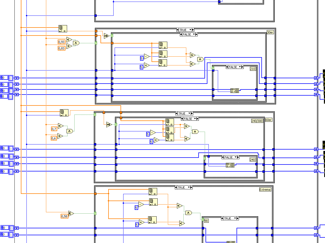325x243 pixels.
Task: Select the Less Than node inside the 240/300 case
Action: click(187, 139)
